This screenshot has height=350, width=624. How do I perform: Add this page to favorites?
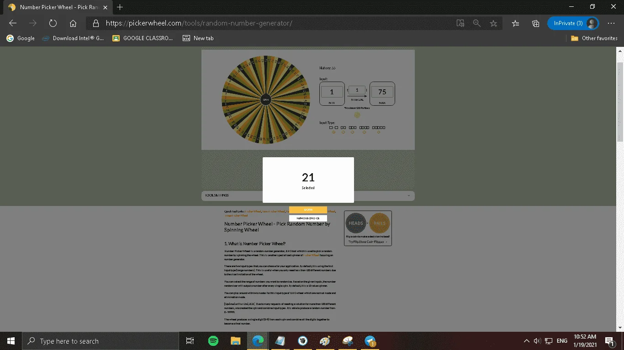click(x=493, y=23)
